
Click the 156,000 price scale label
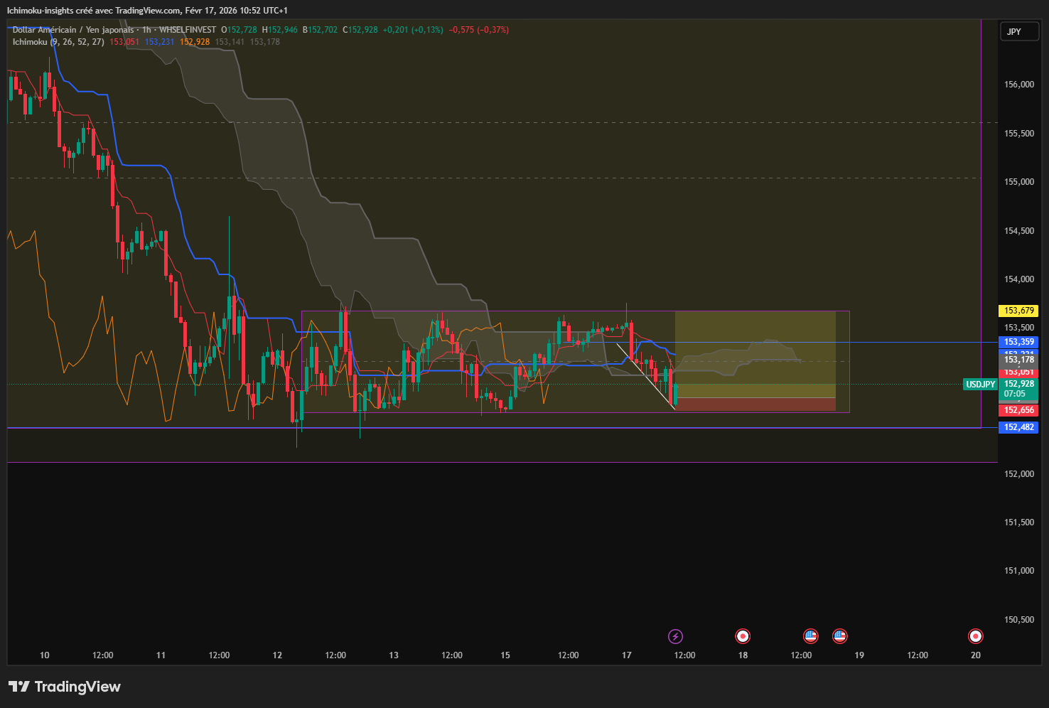pyautogui.click(x=1019, y=84)
